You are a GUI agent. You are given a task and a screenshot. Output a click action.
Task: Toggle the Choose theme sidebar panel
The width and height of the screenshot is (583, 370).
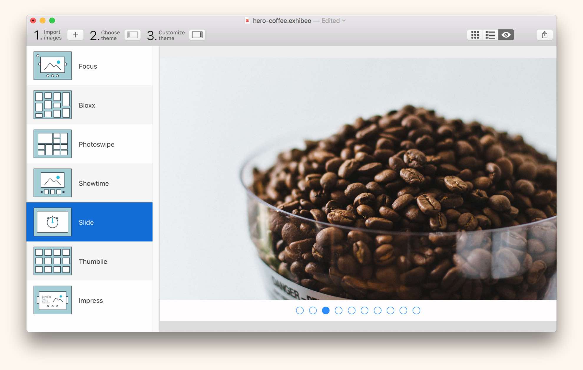tap(132, 35)
